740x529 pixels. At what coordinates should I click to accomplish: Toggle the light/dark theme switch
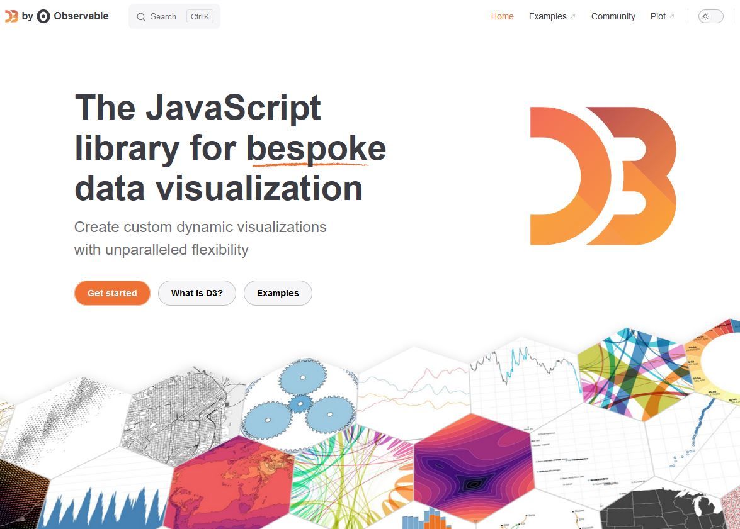711,16
